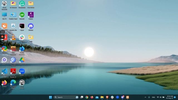Open Screen Recorder shortcut beside Microsoft Edge

tap(22, 84)
